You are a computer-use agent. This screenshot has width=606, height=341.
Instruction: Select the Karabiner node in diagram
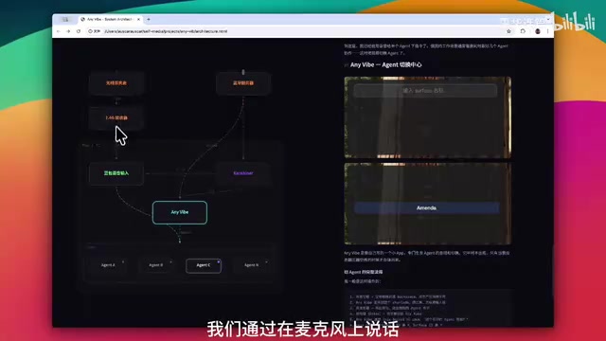click(243, 173)
